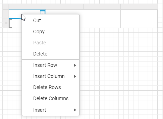Choose Delete Rows from the menu
The height and width of the screenshot is (119, 163).
tap(51, 87)
